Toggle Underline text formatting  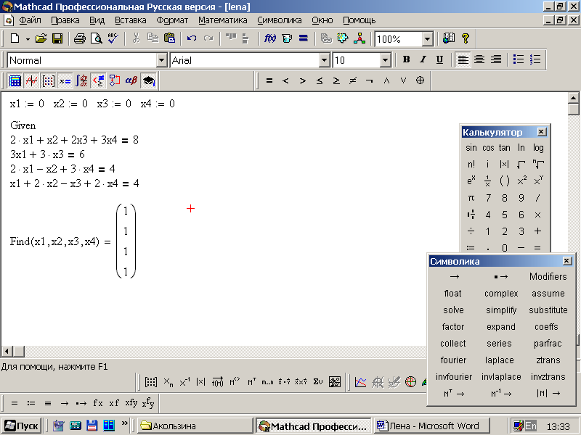pos(439,60)
